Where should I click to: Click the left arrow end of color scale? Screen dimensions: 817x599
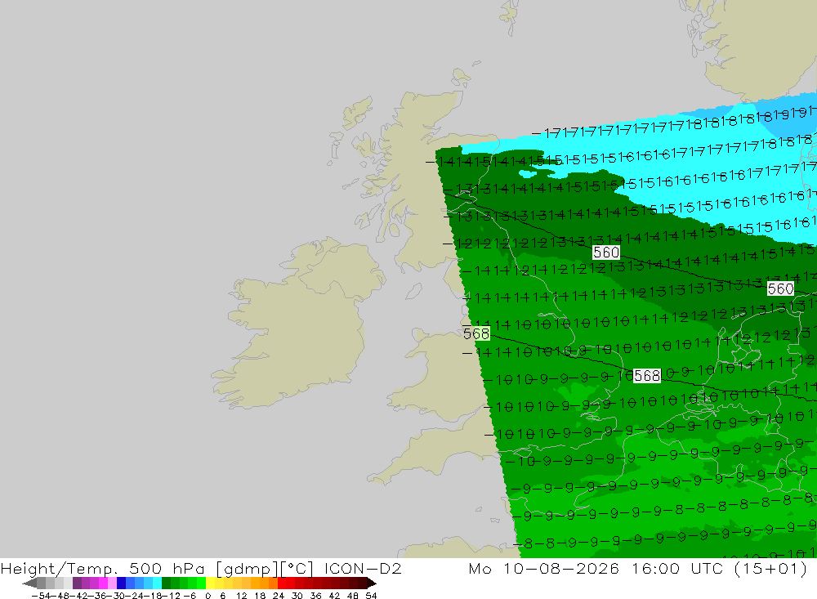click(x=29, y=583)
